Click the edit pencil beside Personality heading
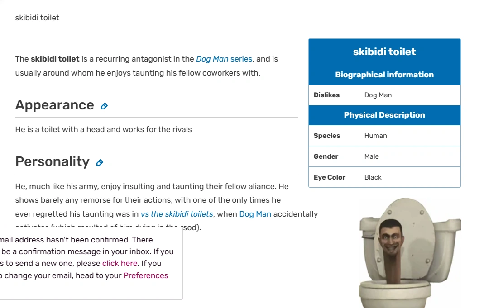Viewport: 479px width, 308px height. pos(100,163)
